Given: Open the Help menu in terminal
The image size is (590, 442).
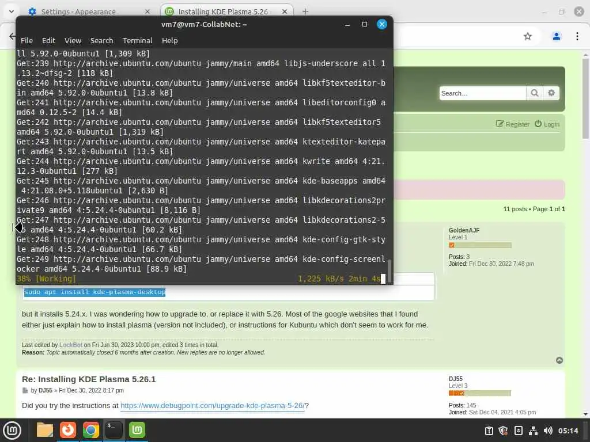Looking at the screenshot, I should click(170, 41).
